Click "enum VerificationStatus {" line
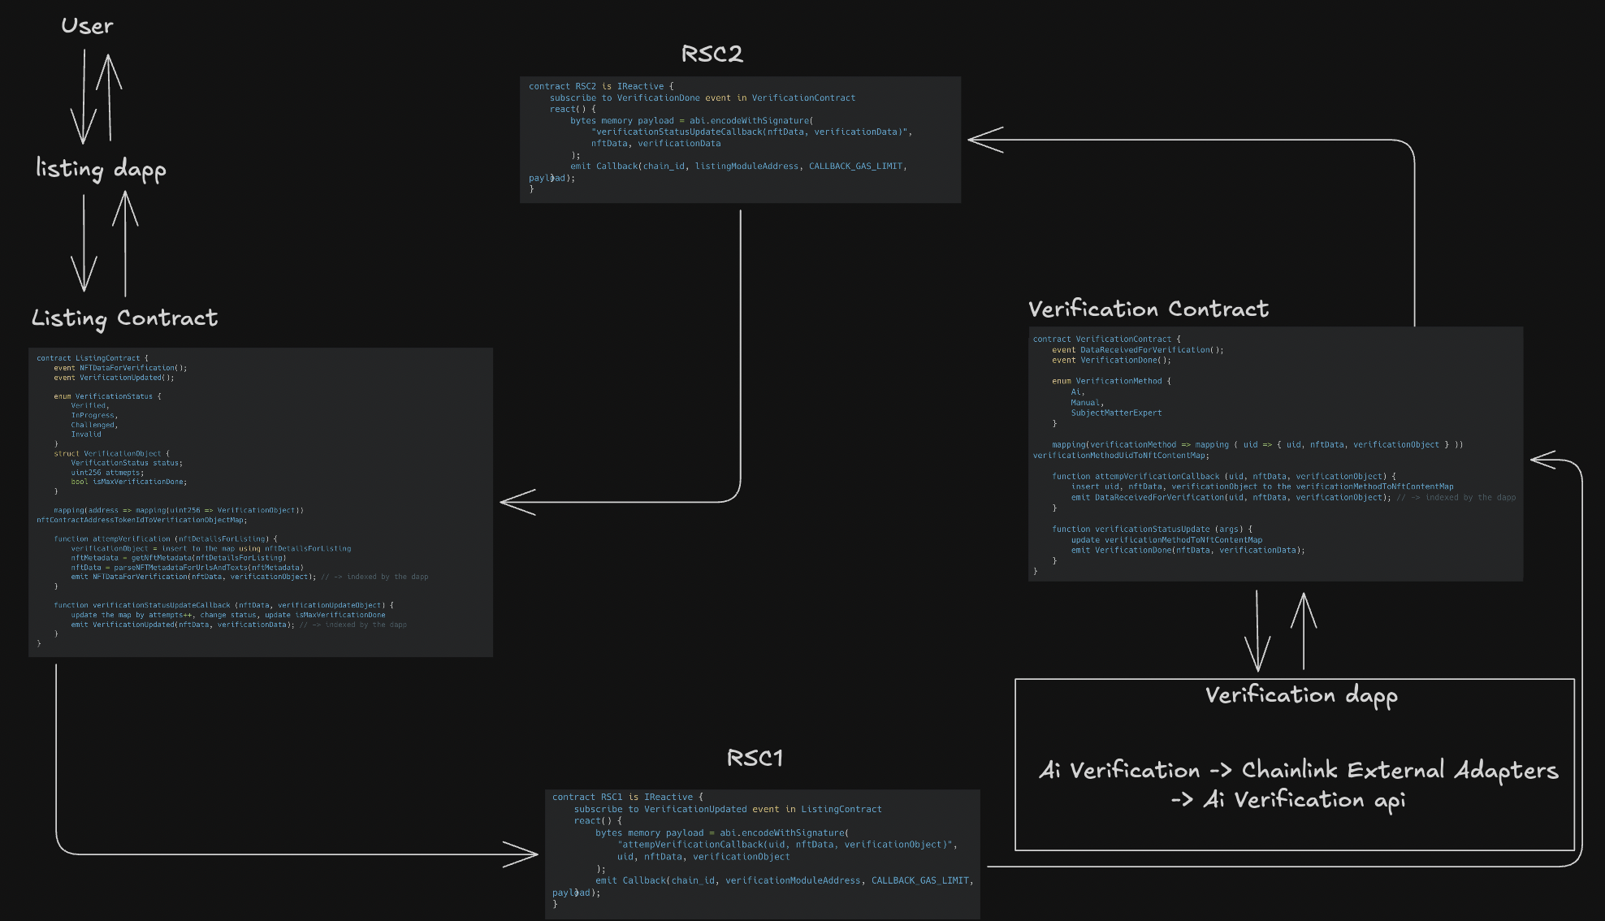The height and width of the screenshot is (921, 1605). pos(107,396)
